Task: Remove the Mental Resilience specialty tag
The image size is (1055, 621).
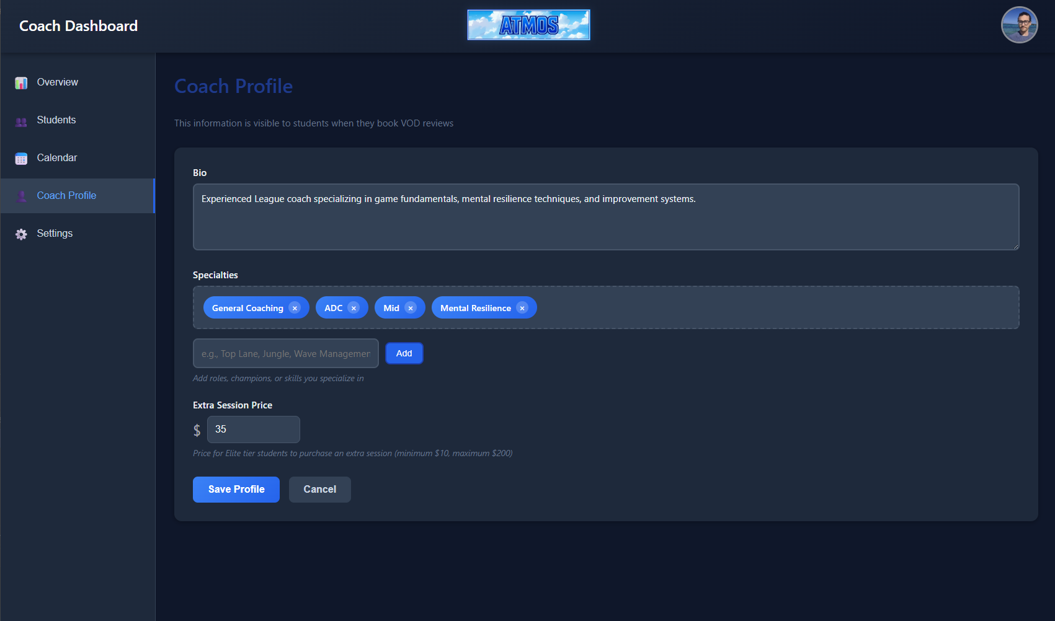Action: 522,308
